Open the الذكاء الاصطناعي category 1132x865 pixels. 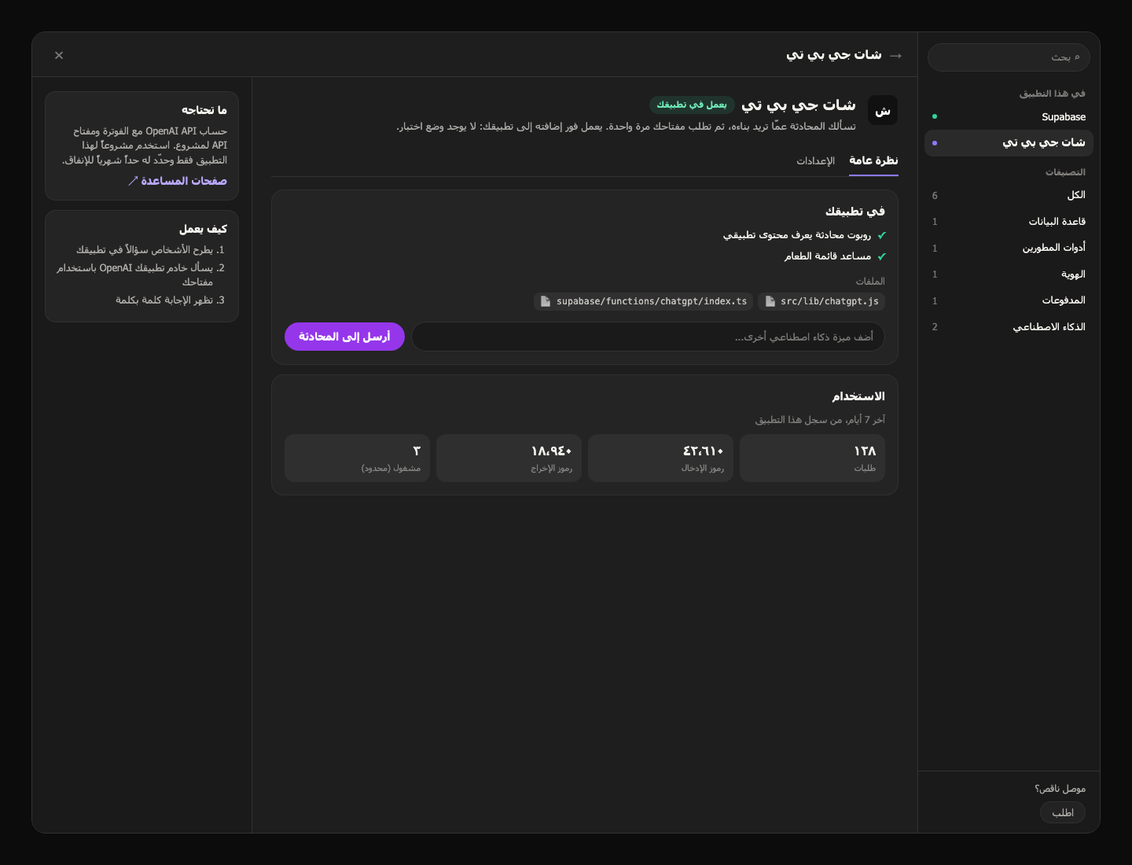(1009, 327)
